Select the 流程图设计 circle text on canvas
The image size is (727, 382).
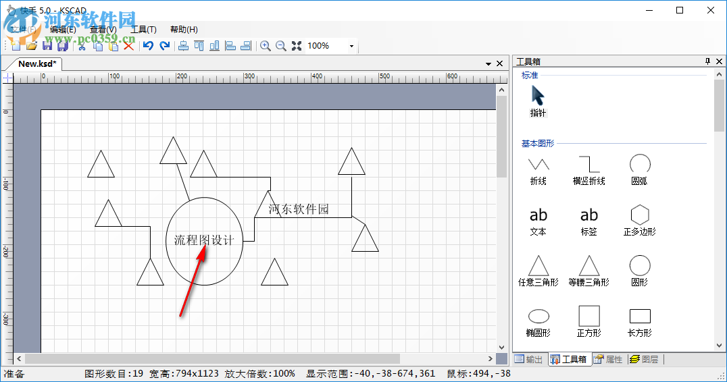tap(204, 240)
